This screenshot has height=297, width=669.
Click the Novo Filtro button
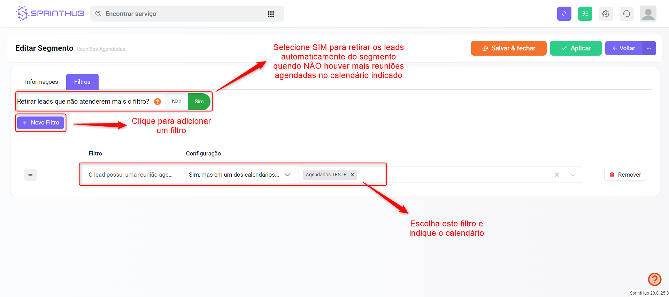click(x=41, y=122)
